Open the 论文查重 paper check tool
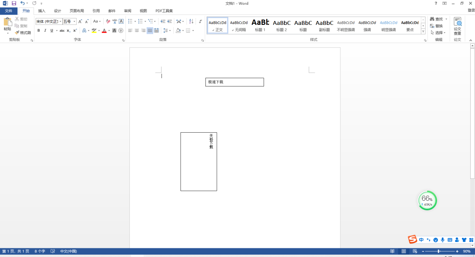This screenshot has height=257, width=475. tap(457, 26)
